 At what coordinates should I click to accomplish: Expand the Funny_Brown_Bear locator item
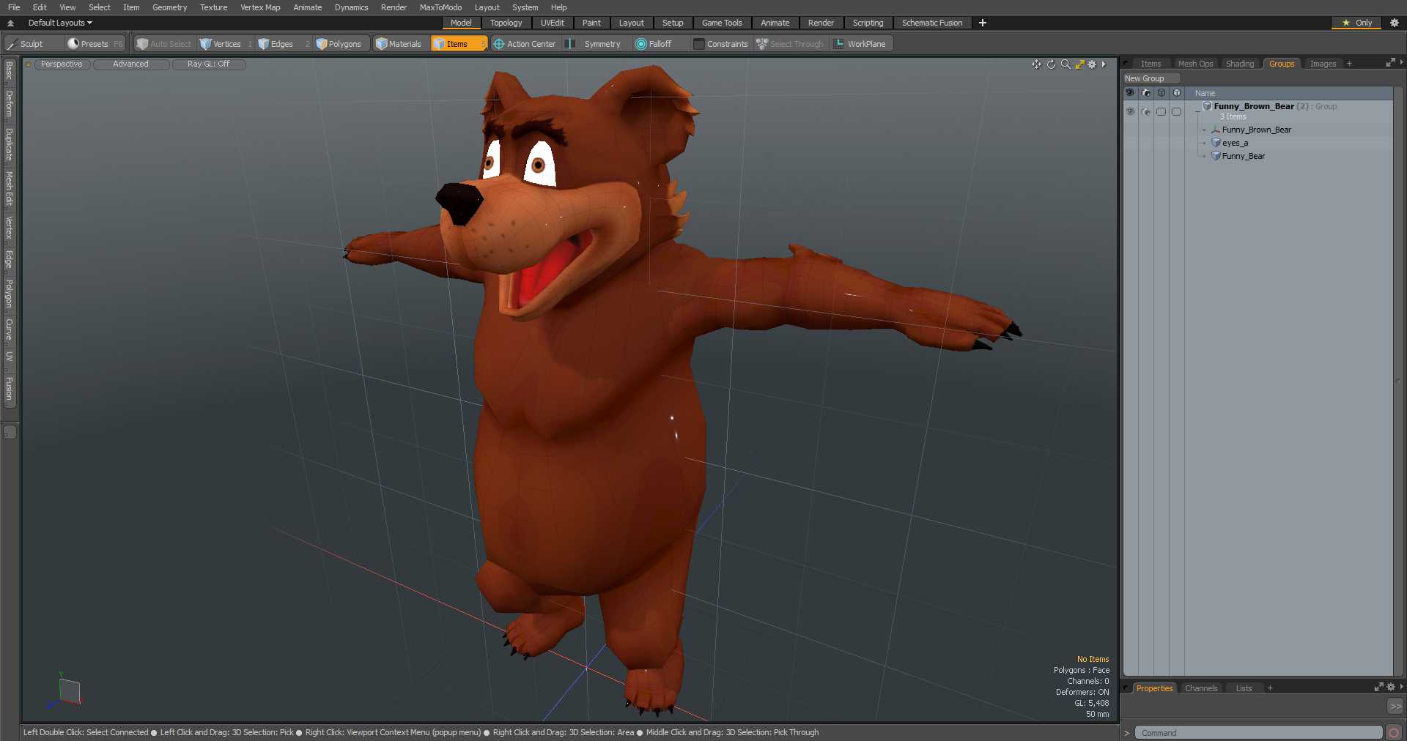click(1204, 130)
